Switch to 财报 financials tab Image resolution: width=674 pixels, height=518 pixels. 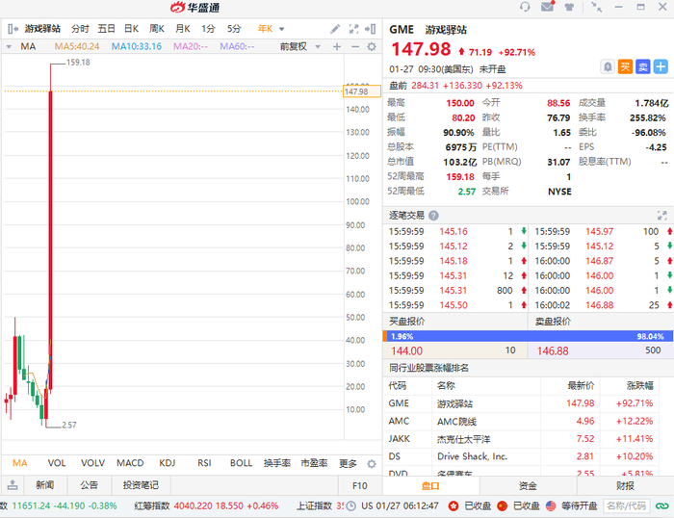626,486
